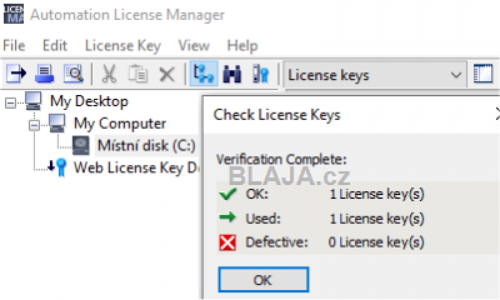500x300 pixels.
Task: Open the License keys view dropdown
Action: [x=376, y=75]
